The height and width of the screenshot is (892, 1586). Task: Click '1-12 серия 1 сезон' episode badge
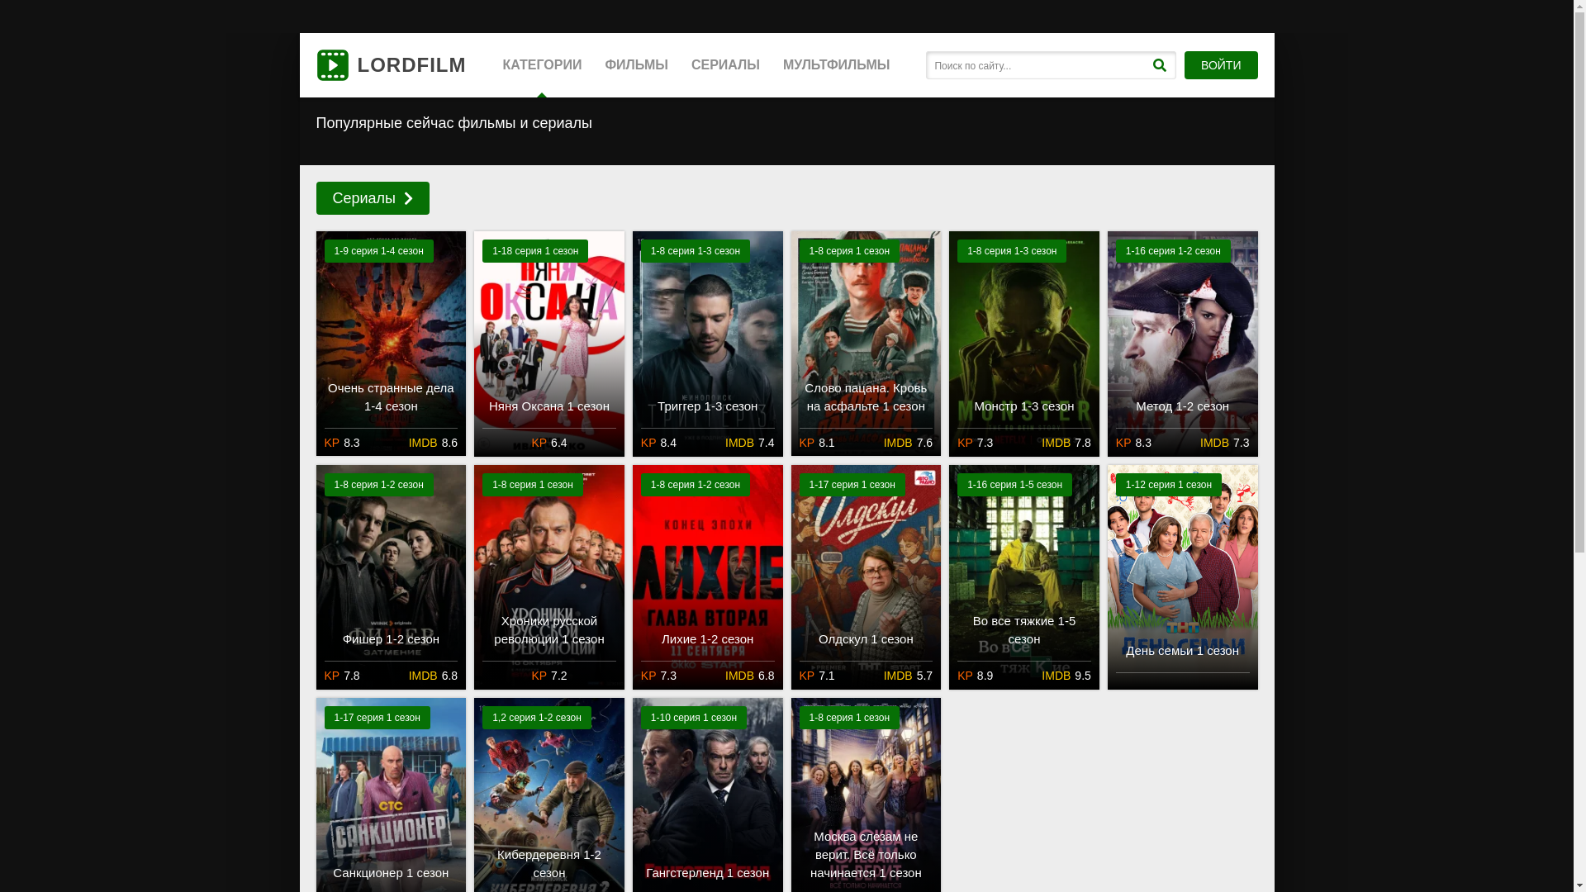(1168, 485)
